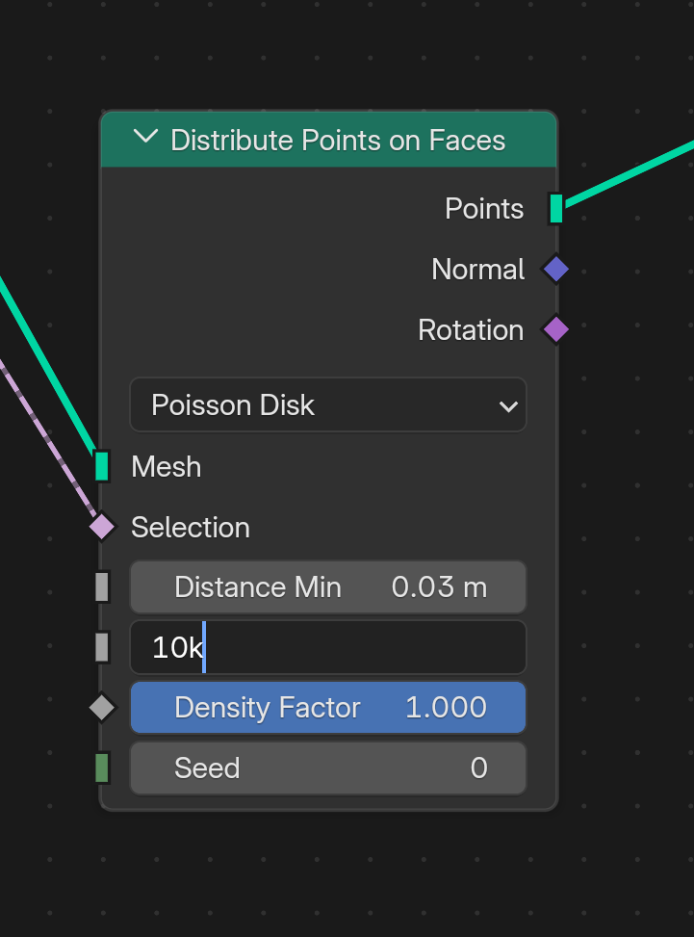Click the Selection input label
Image resolution: width=694 pixels, height=937 pixels.
pos(191,528)
